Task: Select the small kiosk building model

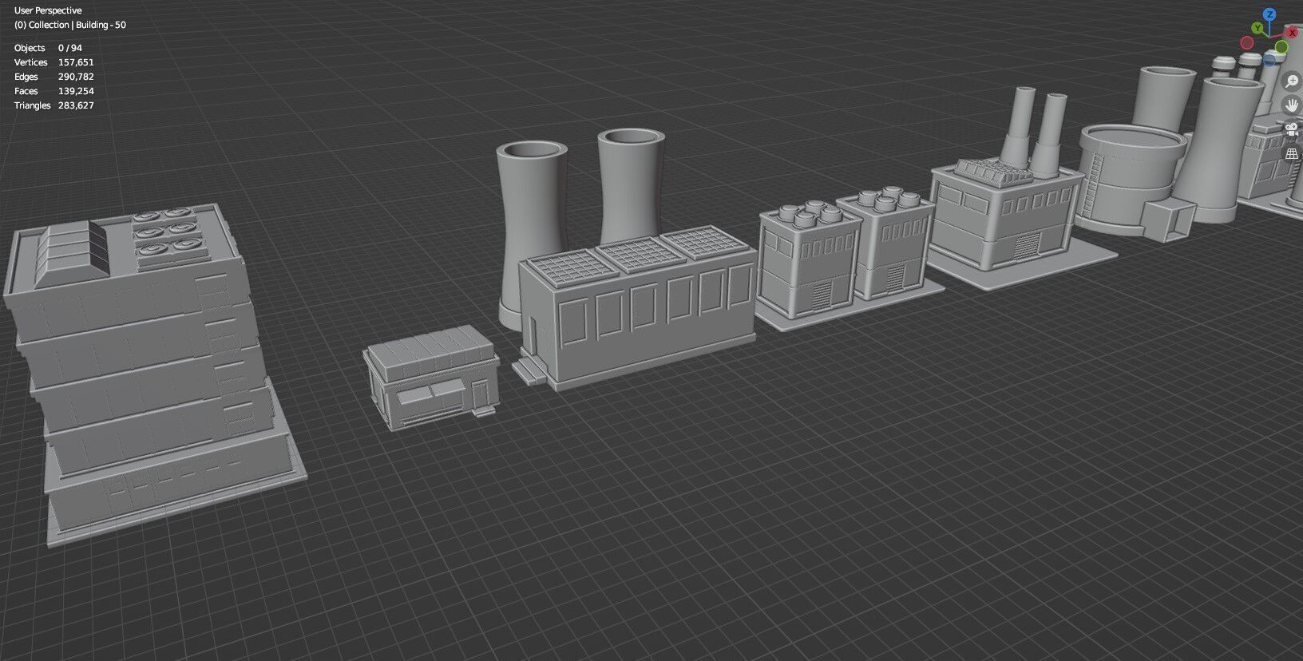Action: (431, 379)
